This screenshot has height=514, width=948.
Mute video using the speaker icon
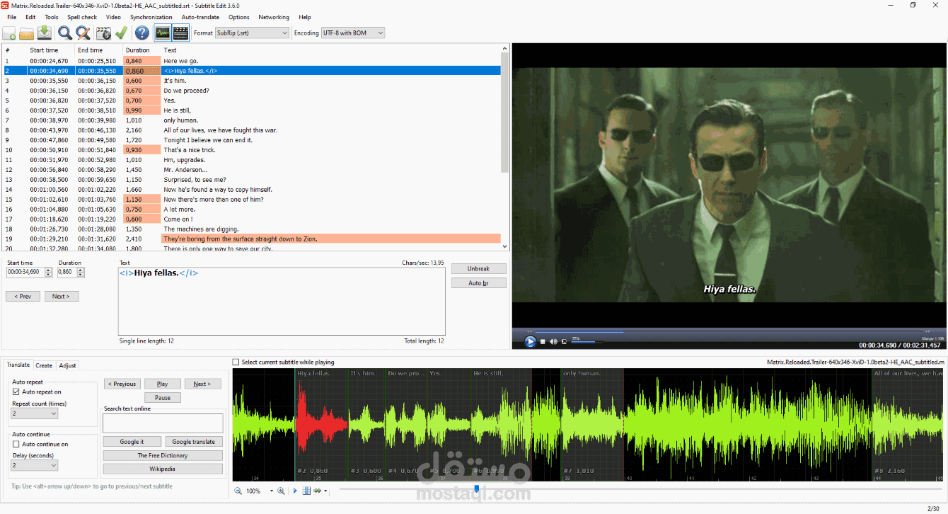pos(553,342)
